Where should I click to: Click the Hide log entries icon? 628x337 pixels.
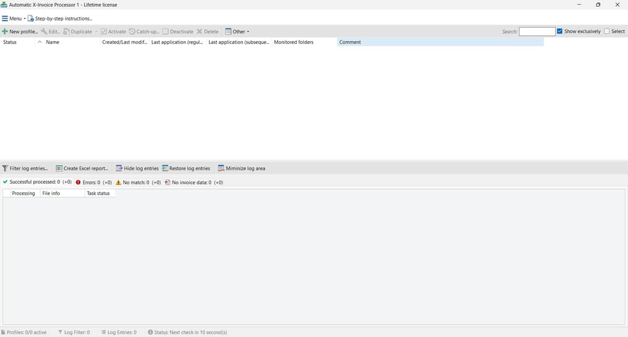[119, 168]
